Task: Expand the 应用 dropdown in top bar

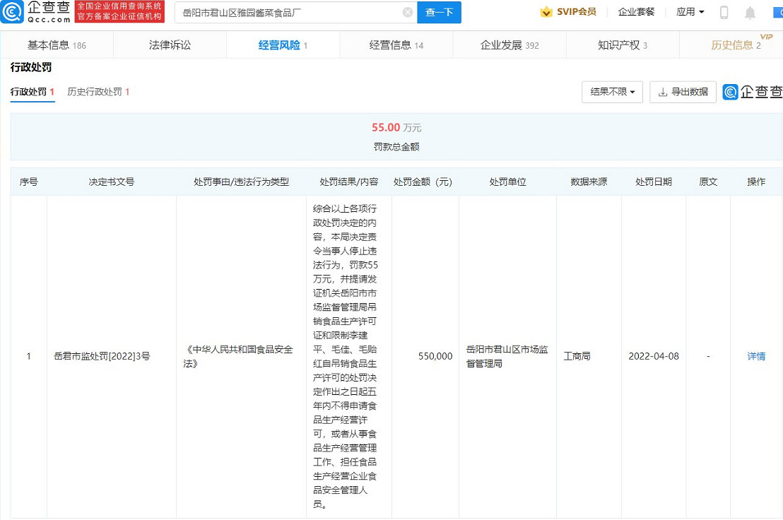Action: pos(690,12)
